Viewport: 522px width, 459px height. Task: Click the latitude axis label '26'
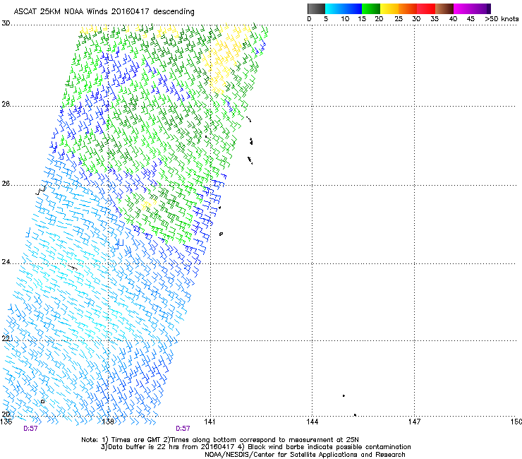(x=6, y=184)
